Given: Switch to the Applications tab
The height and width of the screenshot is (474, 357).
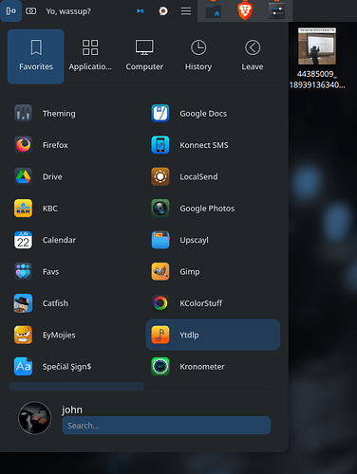Looking at the screenshot, I should pyautogui.click(x=90, y=56).
